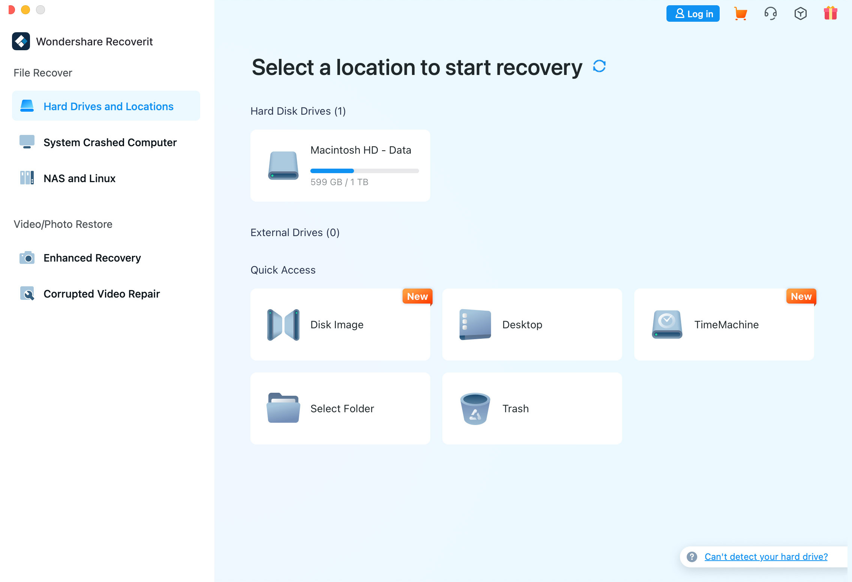Screen dimensions: 852x582
Task: Select the Enhanced Recovery camera icon
Action: (x=26, y=257)
